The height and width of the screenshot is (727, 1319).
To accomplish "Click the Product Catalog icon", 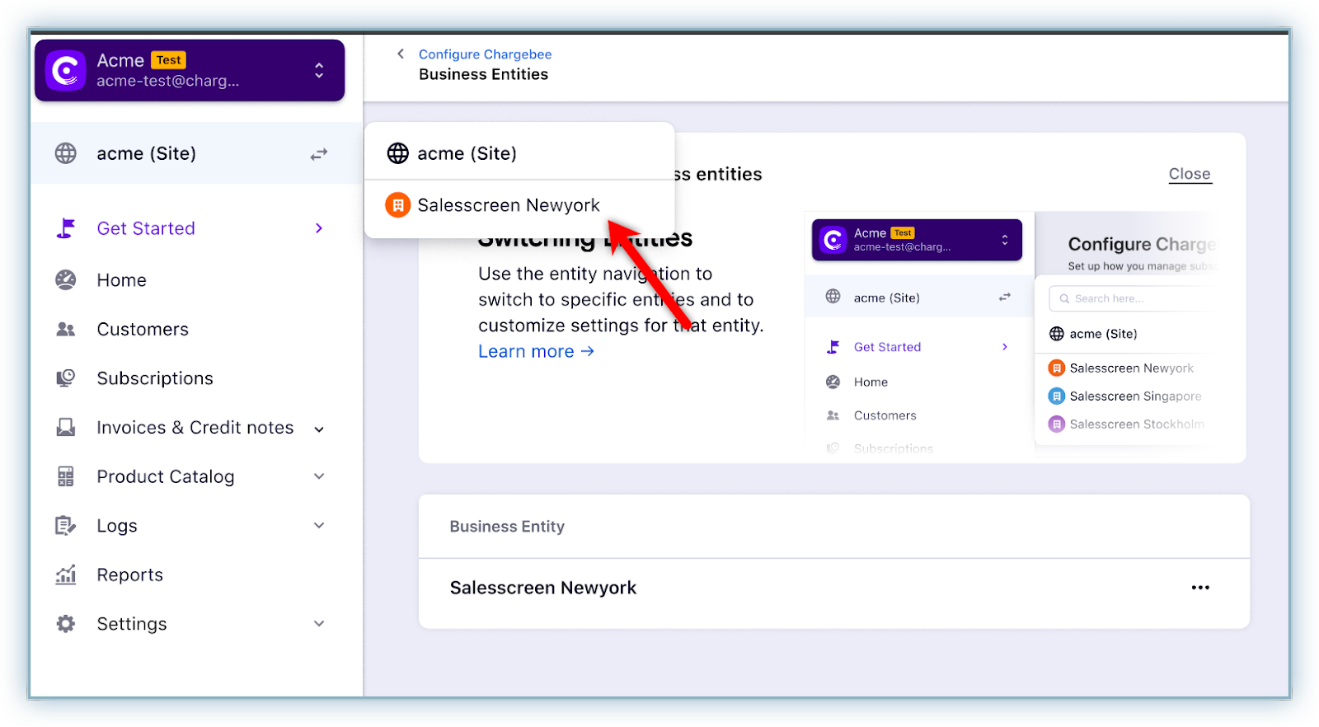I will (66, 476).
